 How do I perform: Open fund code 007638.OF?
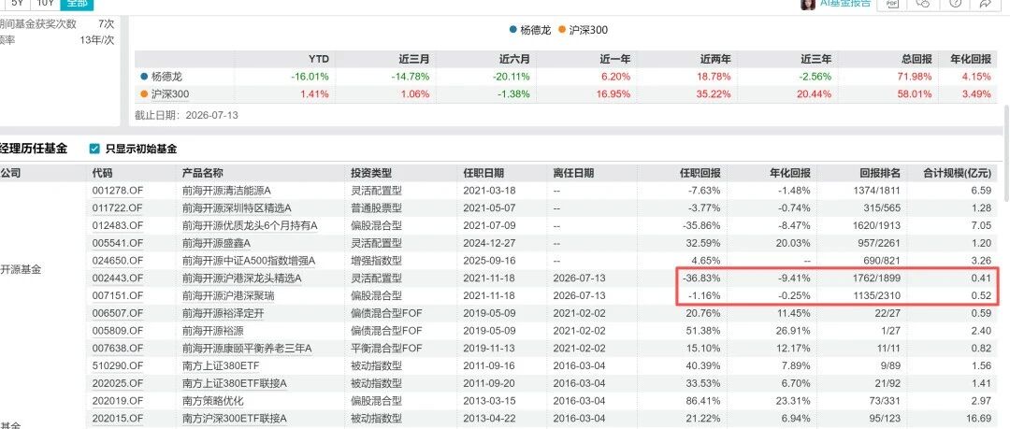pyautogui.click(x=117, y=348)
